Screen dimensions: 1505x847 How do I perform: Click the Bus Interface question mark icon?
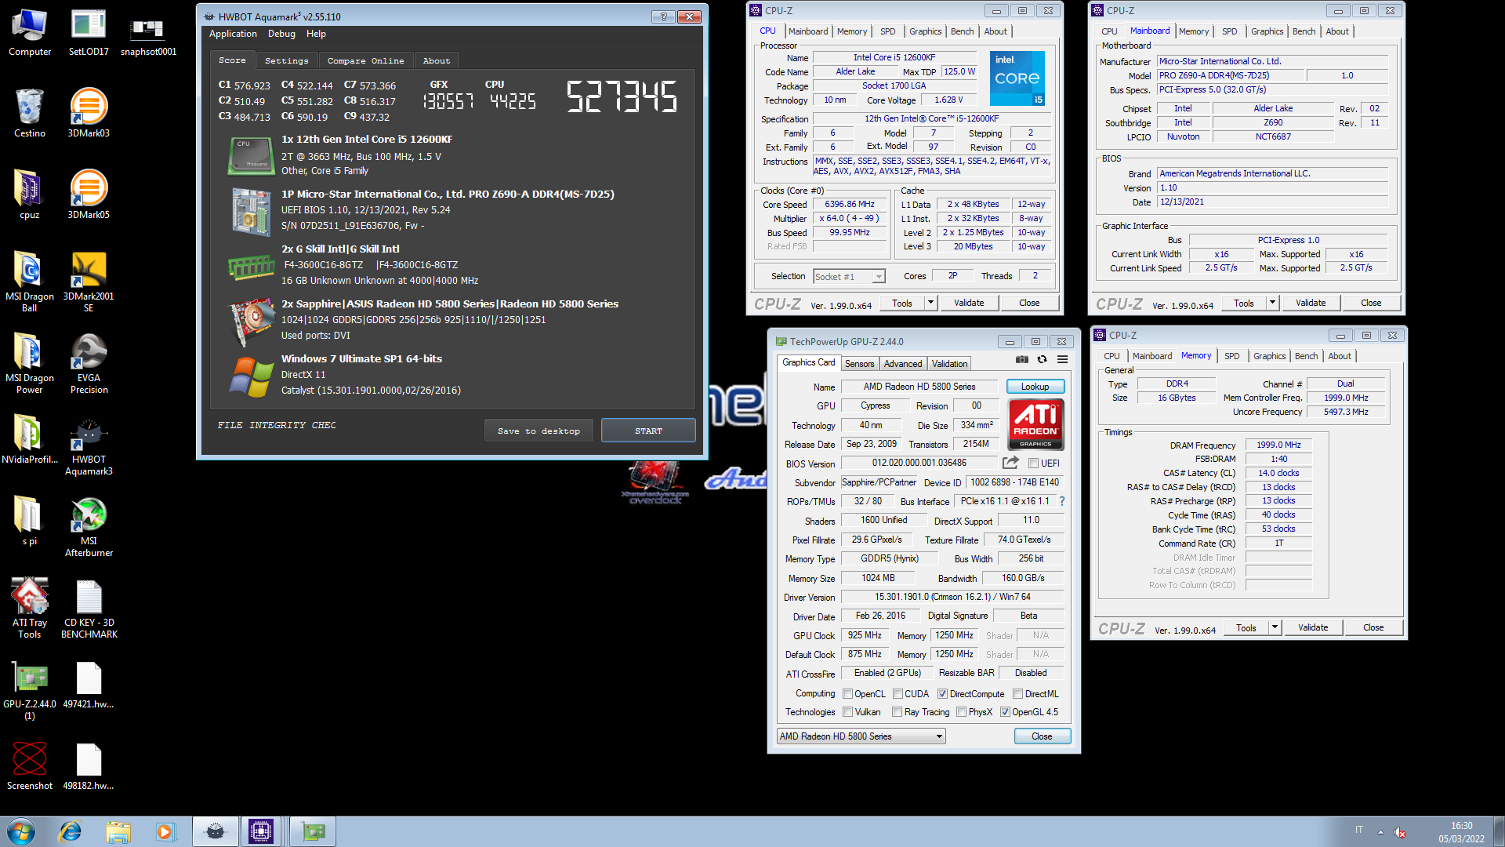[1062, 501]
